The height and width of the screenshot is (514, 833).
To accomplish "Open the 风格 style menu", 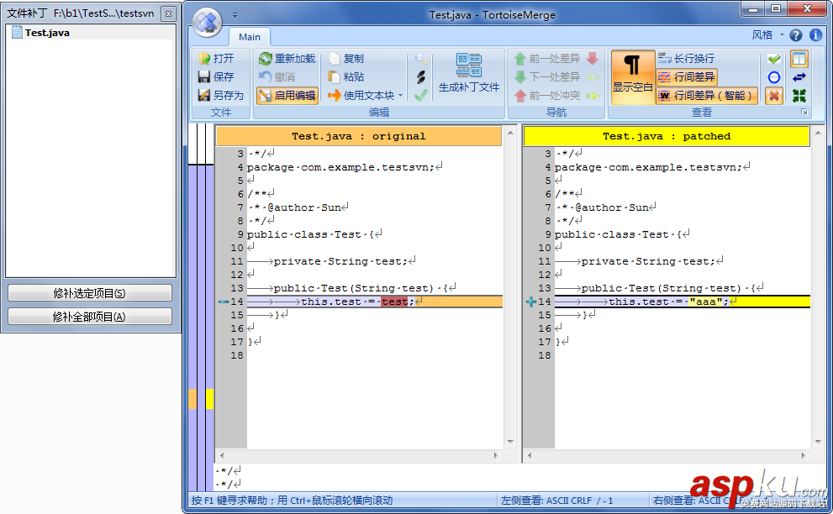I will (x=767, y=35).
